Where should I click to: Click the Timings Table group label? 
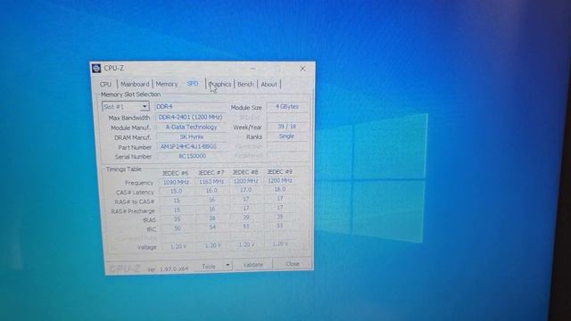tap(123, 169)
